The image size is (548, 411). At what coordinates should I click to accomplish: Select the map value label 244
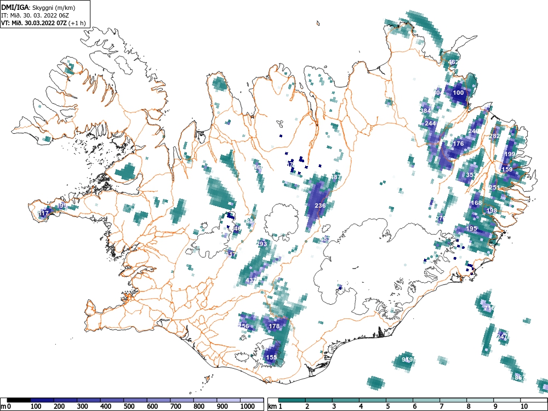430,123
